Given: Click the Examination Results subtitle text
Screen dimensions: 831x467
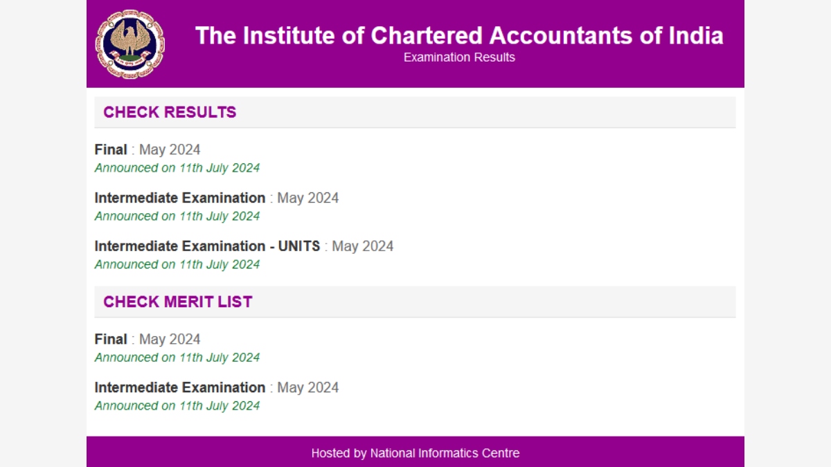Looking at the screenshot, I should [x=458, y=57].
